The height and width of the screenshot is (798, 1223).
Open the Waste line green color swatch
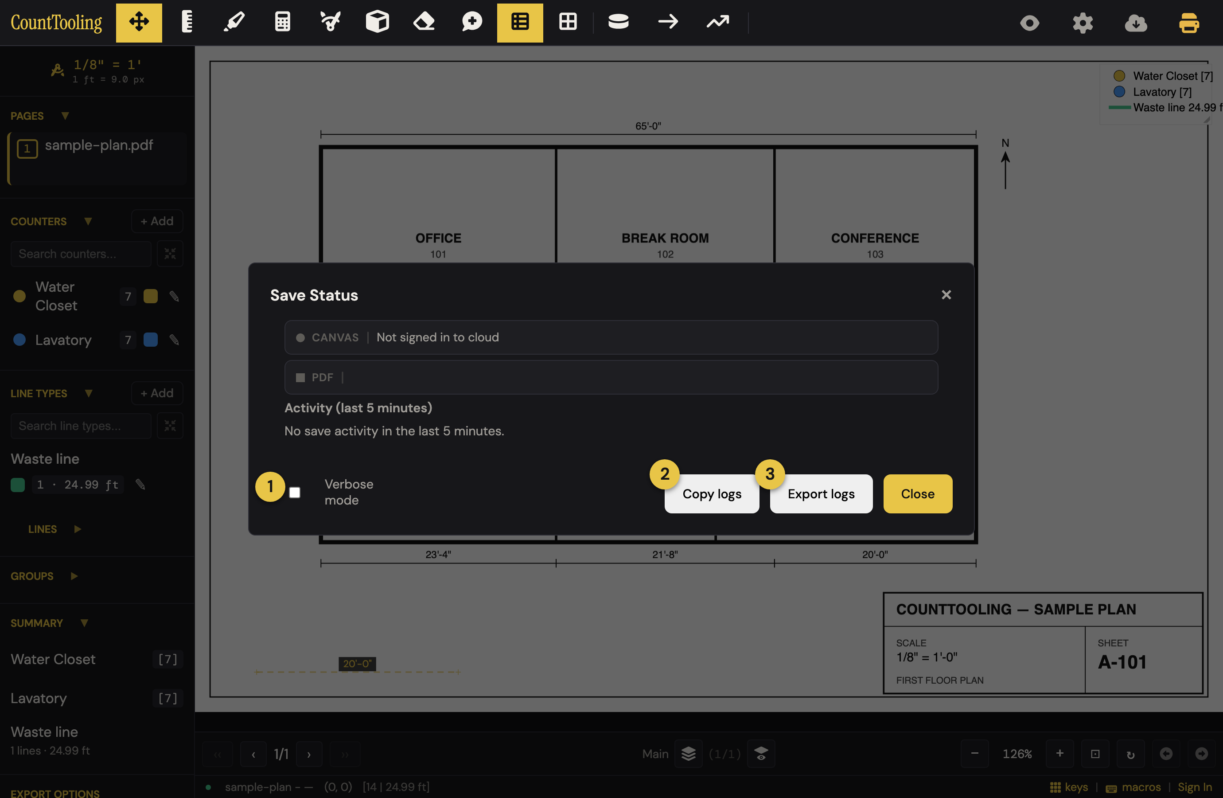17,485
